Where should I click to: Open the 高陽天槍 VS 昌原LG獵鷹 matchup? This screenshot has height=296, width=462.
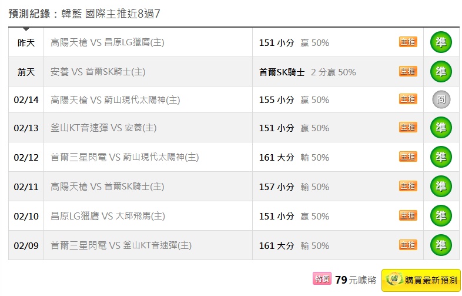pyautogui.click(x=108, y=43)
